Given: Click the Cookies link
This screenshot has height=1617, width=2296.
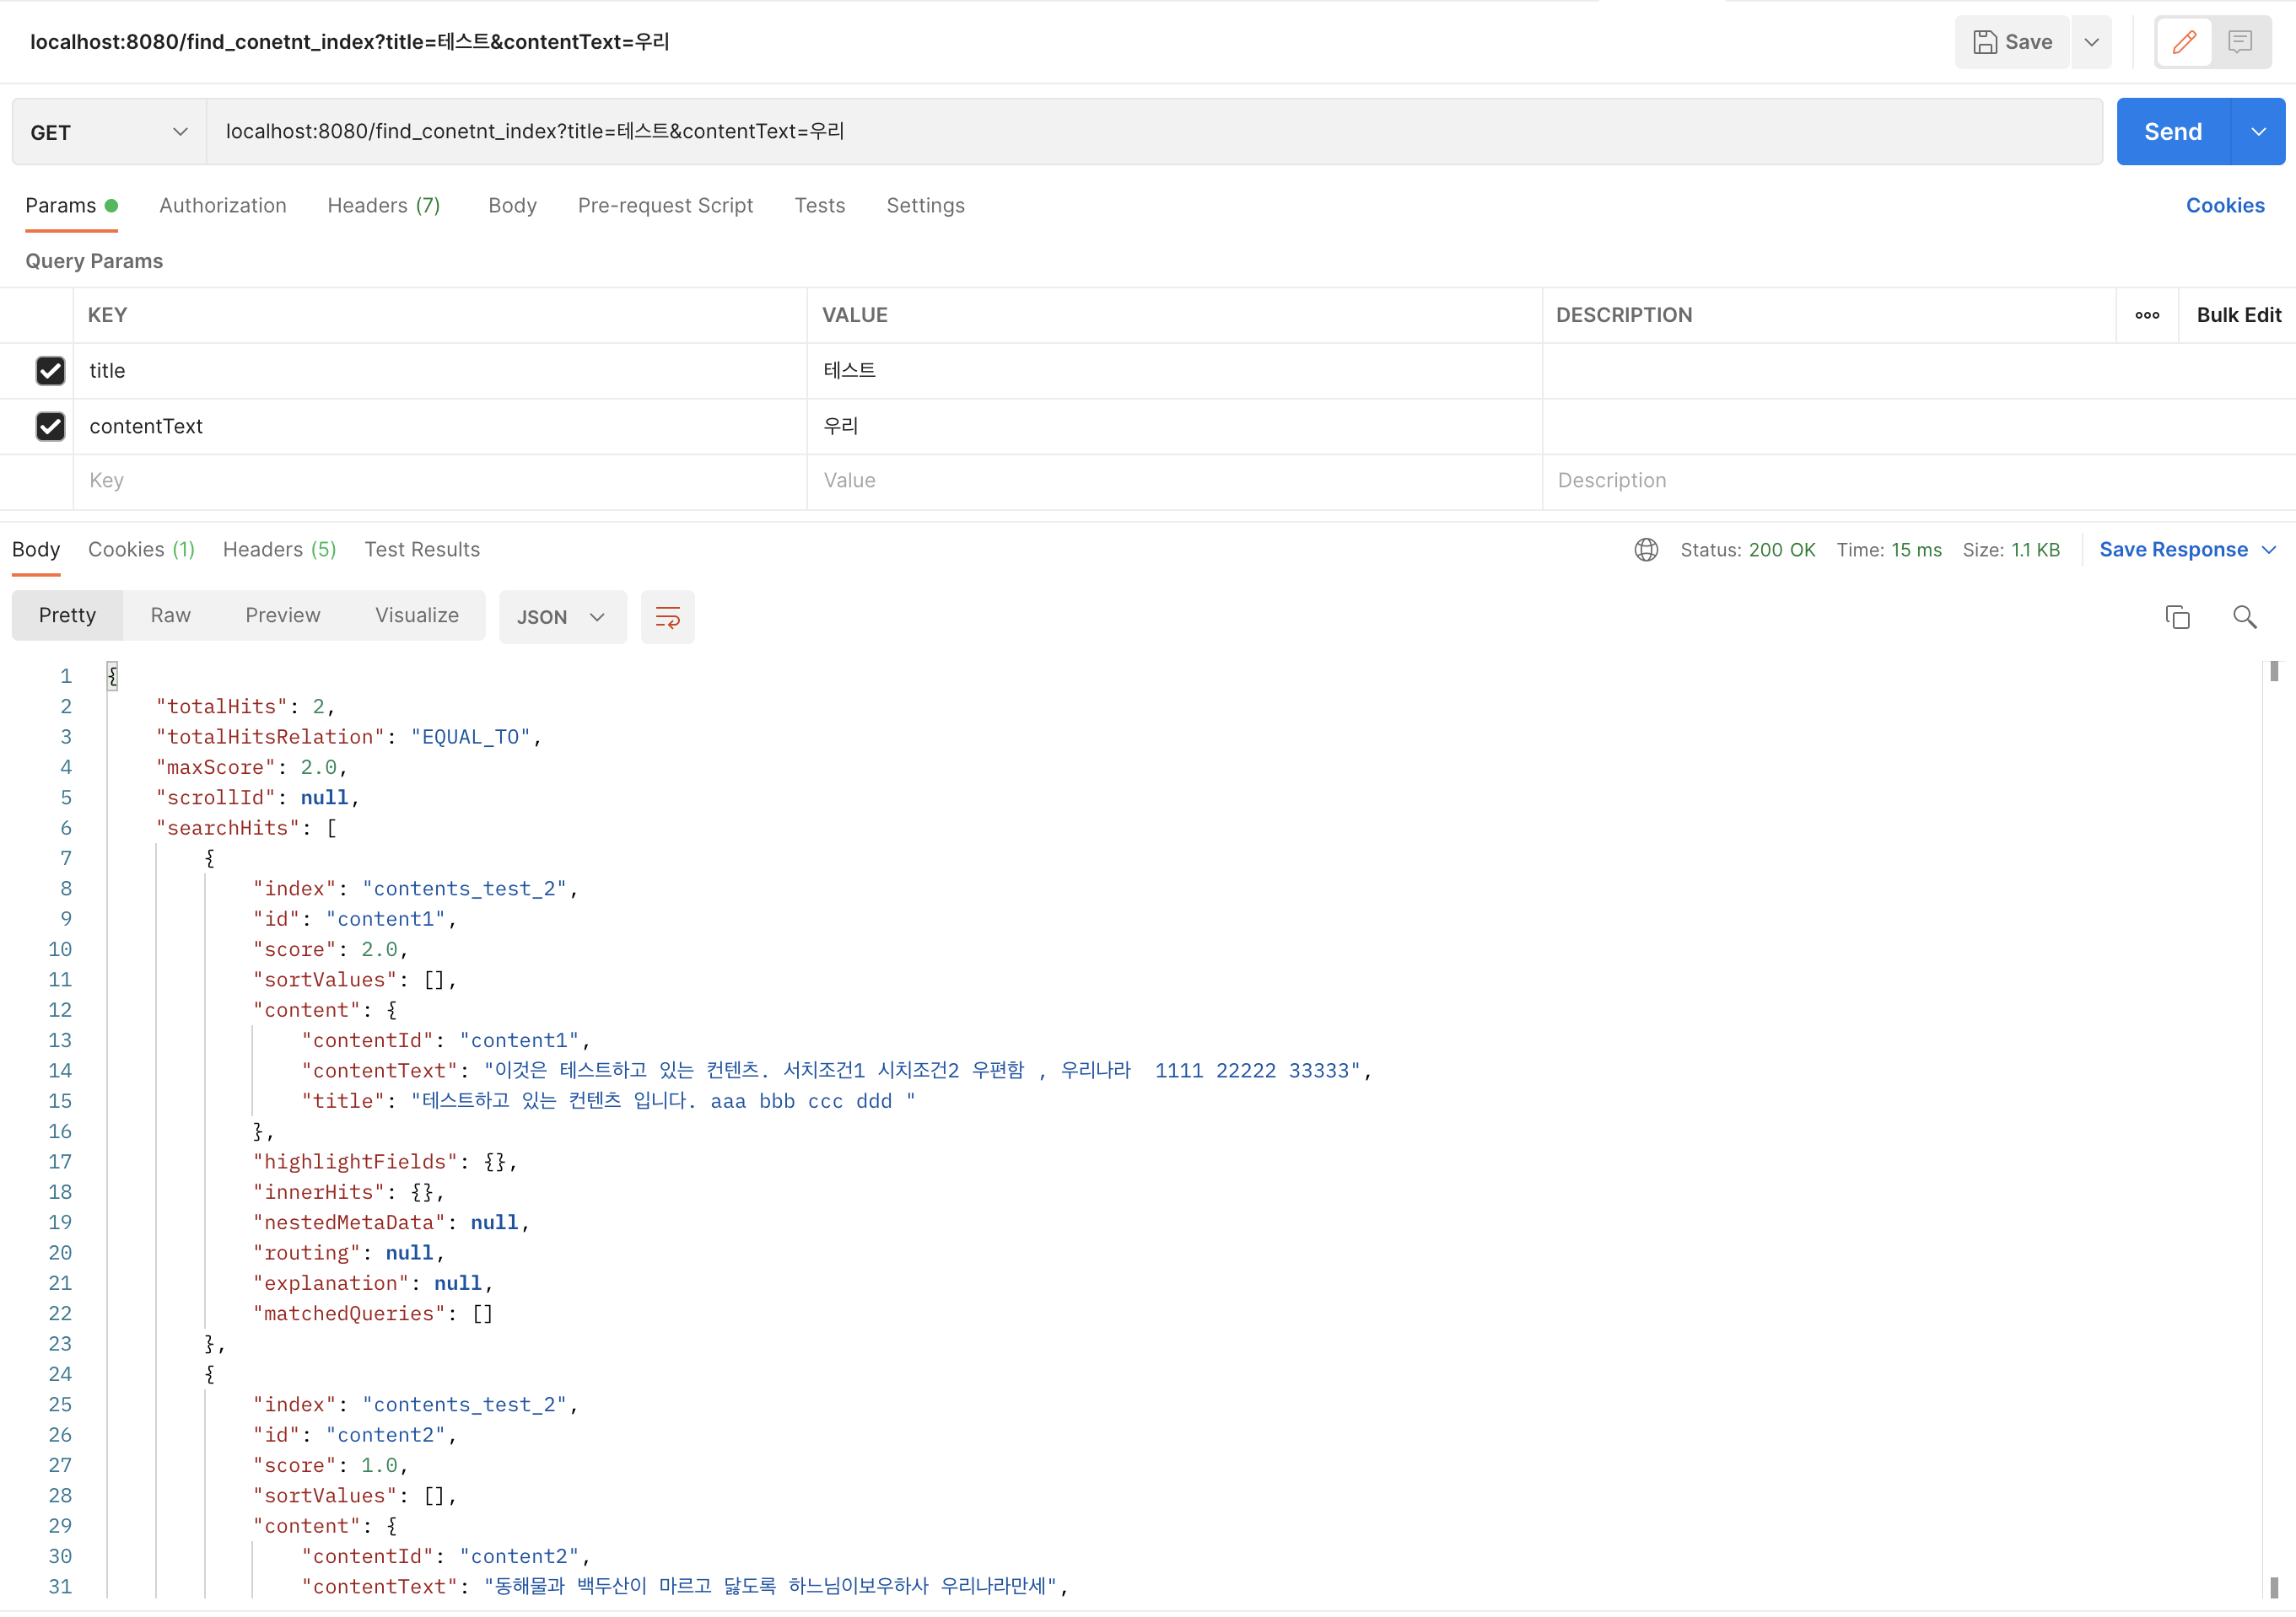Looking at the screenshot, I should [x=2224, y=206].
